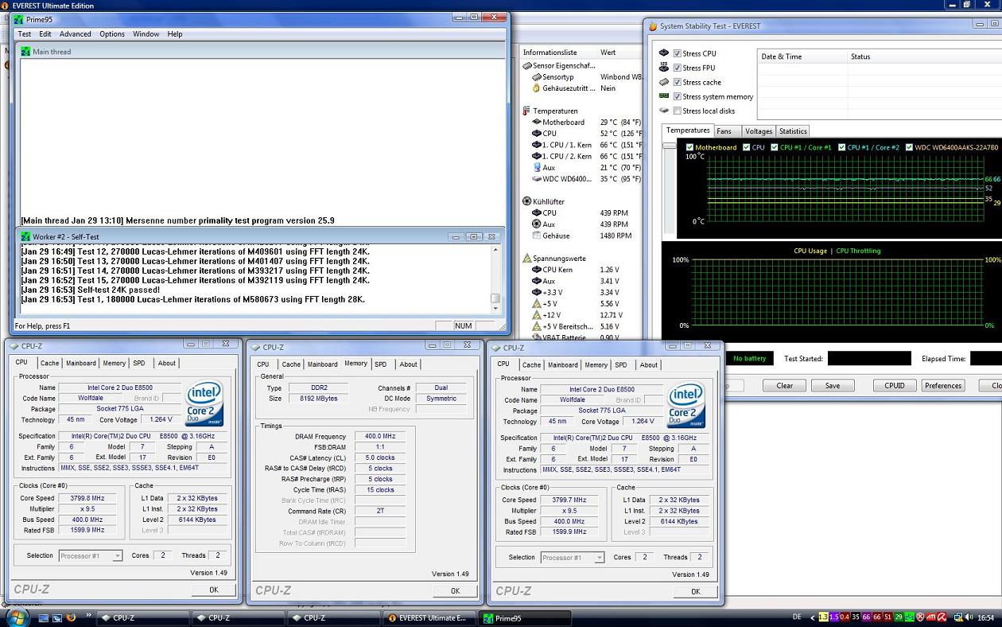Click the Windows Start orb

coord(17,617)
